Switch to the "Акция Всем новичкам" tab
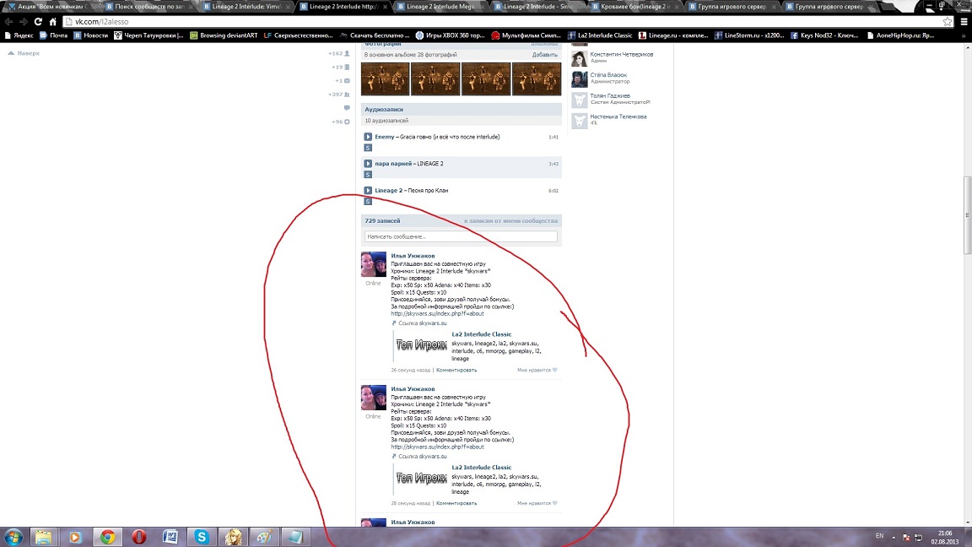The height and width of the screenshot is (547, 972). [x=51, y=6]
